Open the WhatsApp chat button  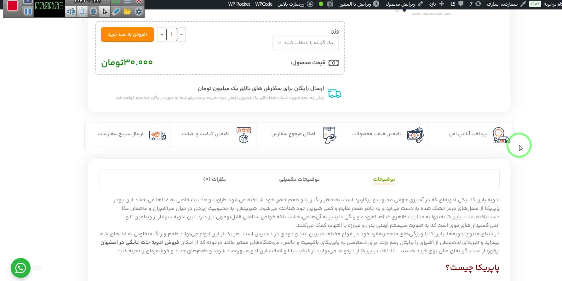pos(20,268)
